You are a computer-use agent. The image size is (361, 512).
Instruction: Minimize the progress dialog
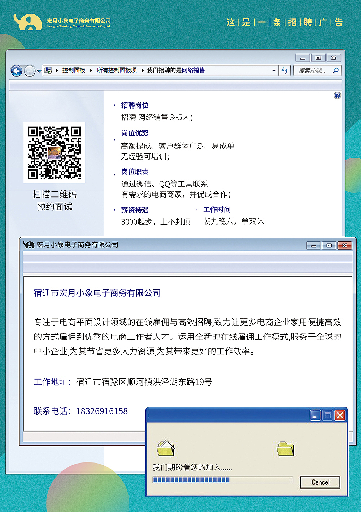pos(316,415)
